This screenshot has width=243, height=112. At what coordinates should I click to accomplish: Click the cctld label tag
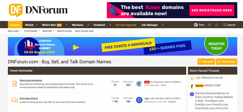tap(198, 78)
